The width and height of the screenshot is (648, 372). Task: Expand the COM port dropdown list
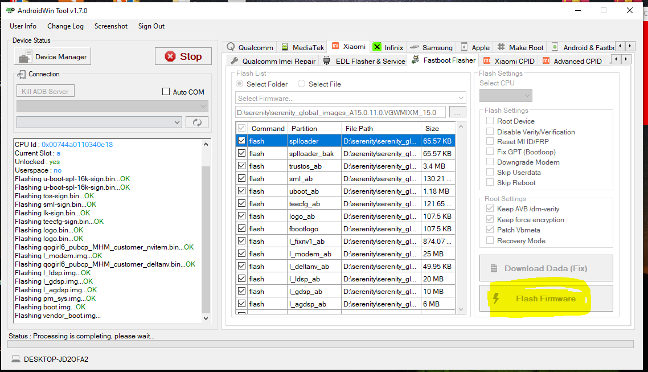click(x=99, y=122)
